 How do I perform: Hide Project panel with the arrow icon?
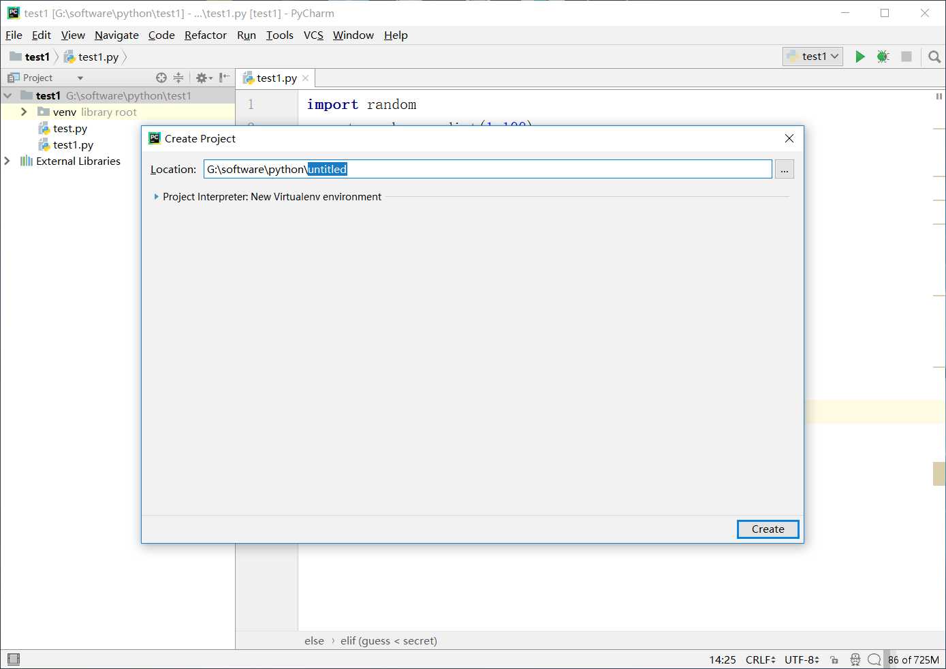225,78
